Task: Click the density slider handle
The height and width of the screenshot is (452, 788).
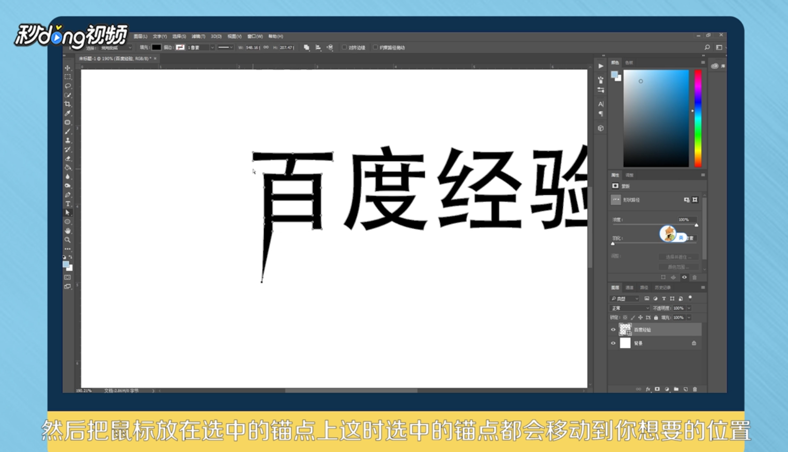Action: (x=696, y=225)
